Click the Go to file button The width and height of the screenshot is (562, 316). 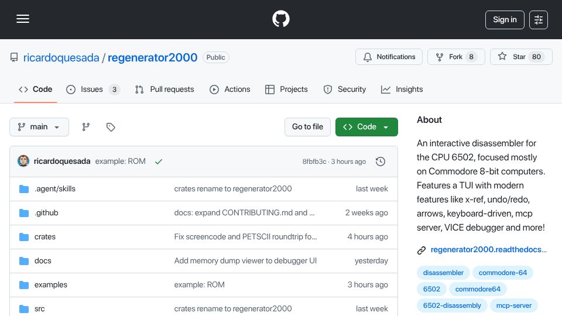[x=307, y=127]
